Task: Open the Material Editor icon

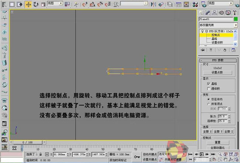Action: coord(195,4)
